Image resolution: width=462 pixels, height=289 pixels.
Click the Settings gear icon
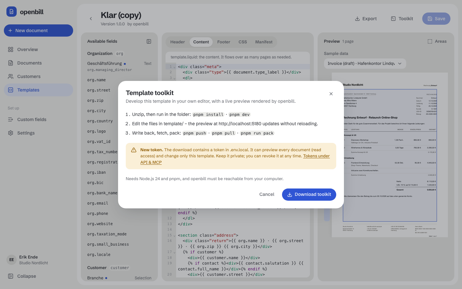pyautogui.click(x=11, y=133)
